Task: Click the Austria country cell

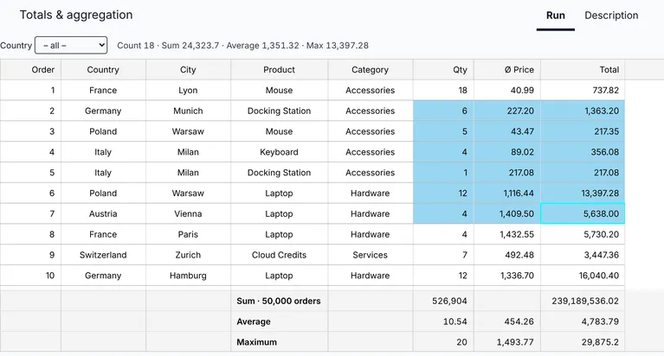Action: tap(103, 213)
